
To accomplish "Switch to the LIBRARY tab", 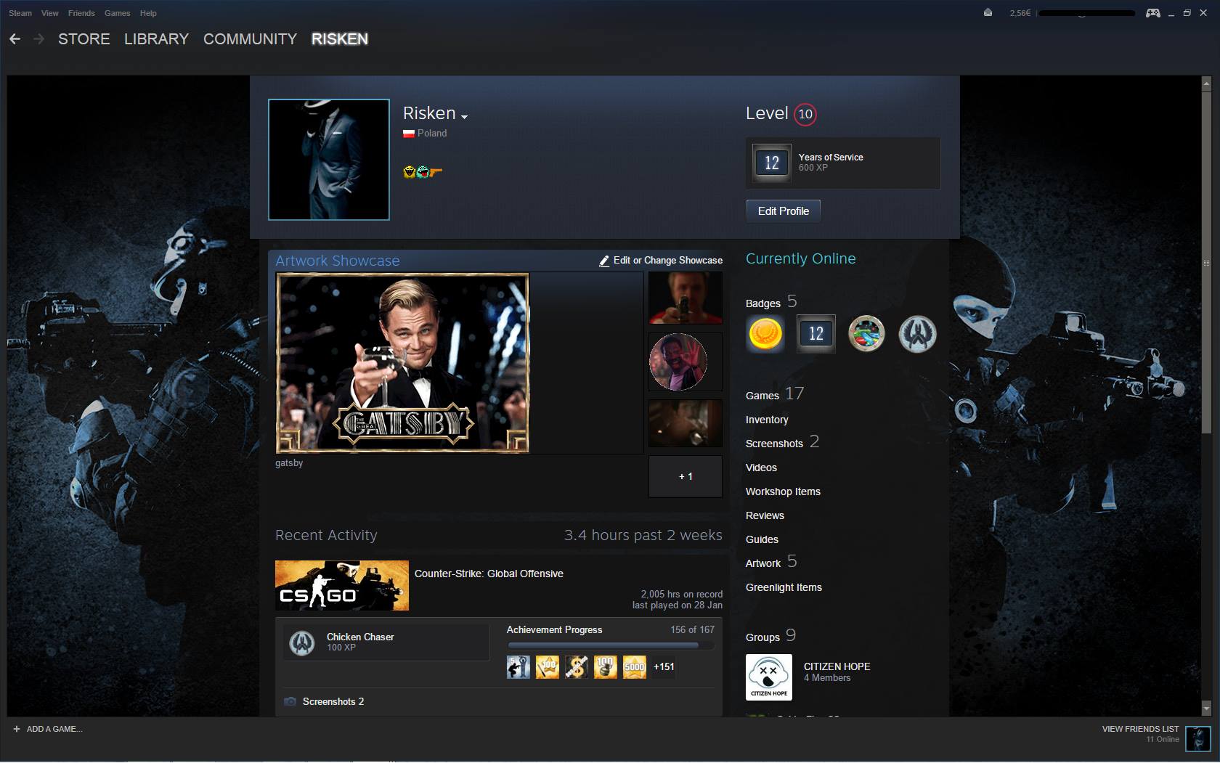I will pyautogui.click(x=156, y=39).
